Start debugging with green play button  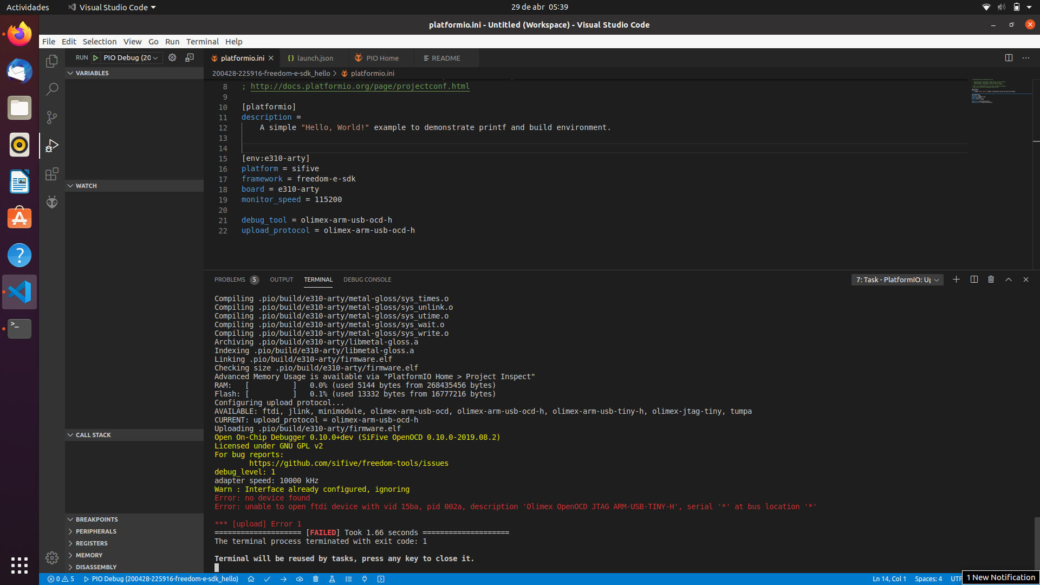[x=95, y=58]
